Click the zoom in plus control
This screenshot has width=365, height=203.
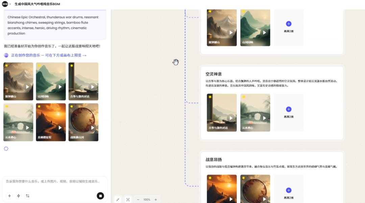point(156,200)
